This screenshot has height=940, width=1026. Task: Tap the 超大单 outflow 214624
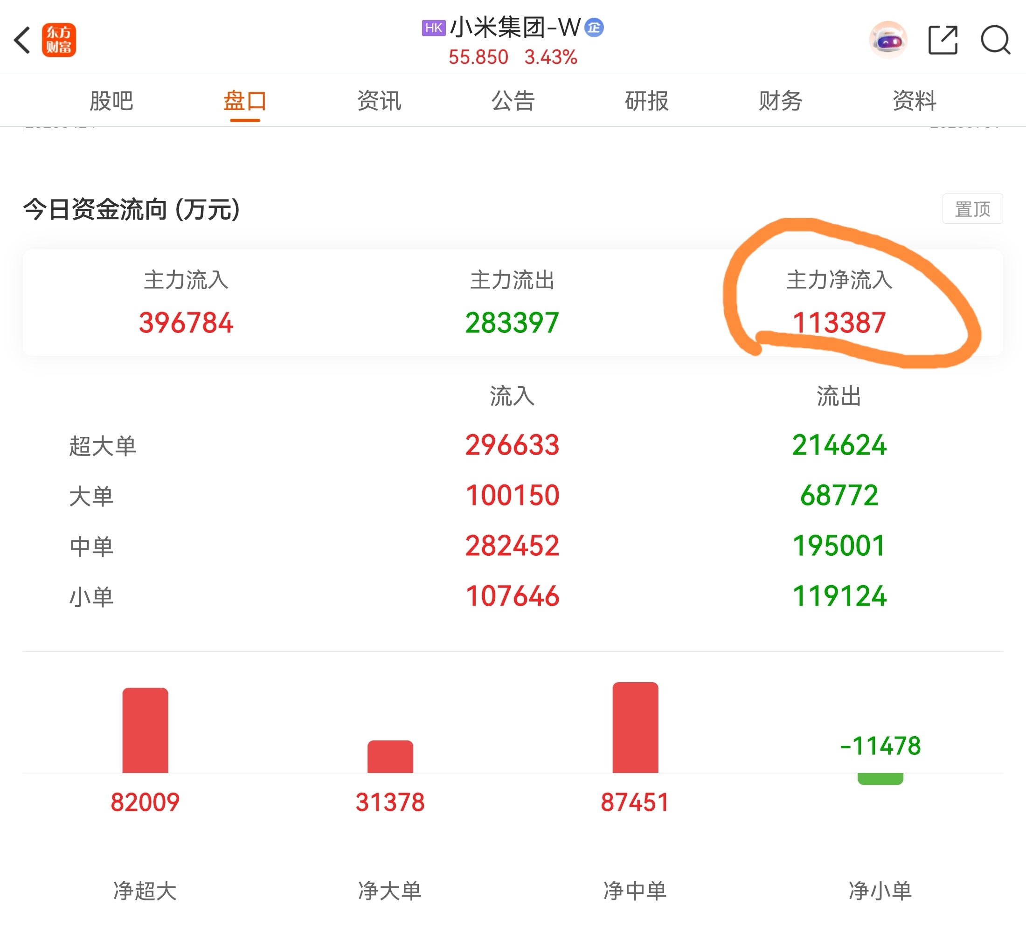coord(839,445)
